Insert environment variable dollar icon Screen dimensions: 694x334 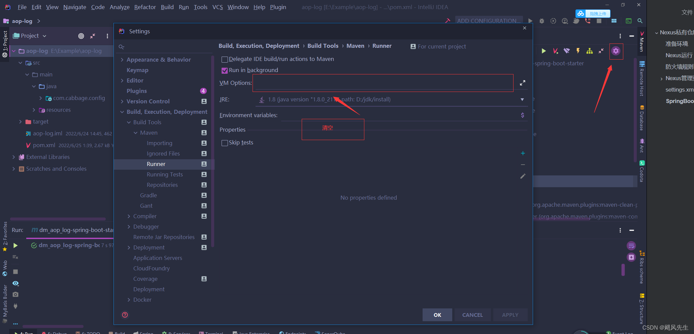pyautogui.click(x=523, y=115)
